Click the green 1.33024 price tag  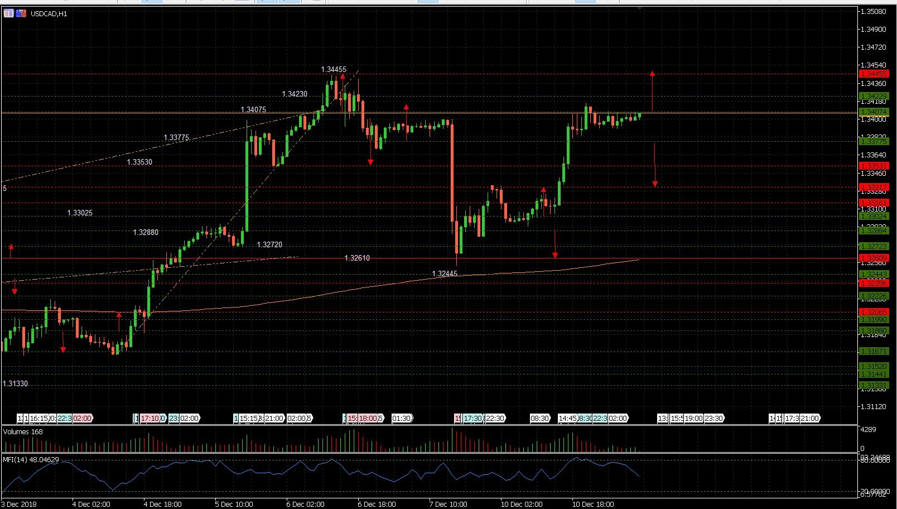click(x=874, y=216)
